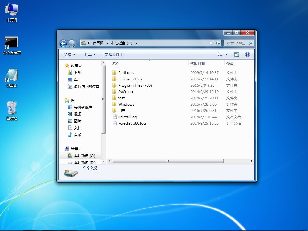Toggle the preview pane button
The width and height of the screenshot is (308, 231).
coord(237,54)
